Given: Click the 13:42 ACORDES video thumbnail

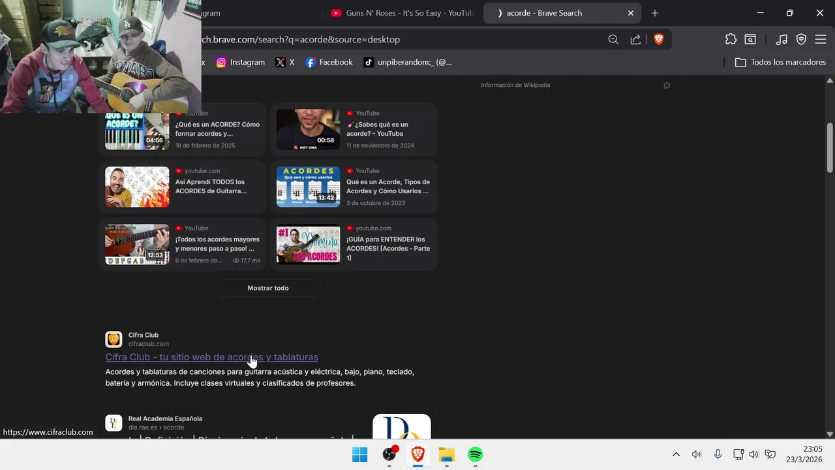Looking at the screenshot, I should click(308, 187).
